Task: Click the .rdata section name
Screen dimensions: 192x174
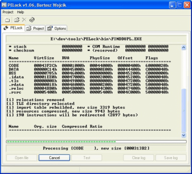Action: (16, 85)
